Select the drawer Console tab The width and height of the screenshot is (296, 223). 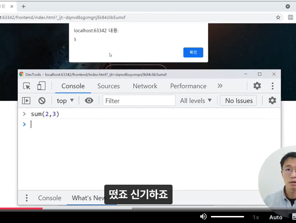50,198
